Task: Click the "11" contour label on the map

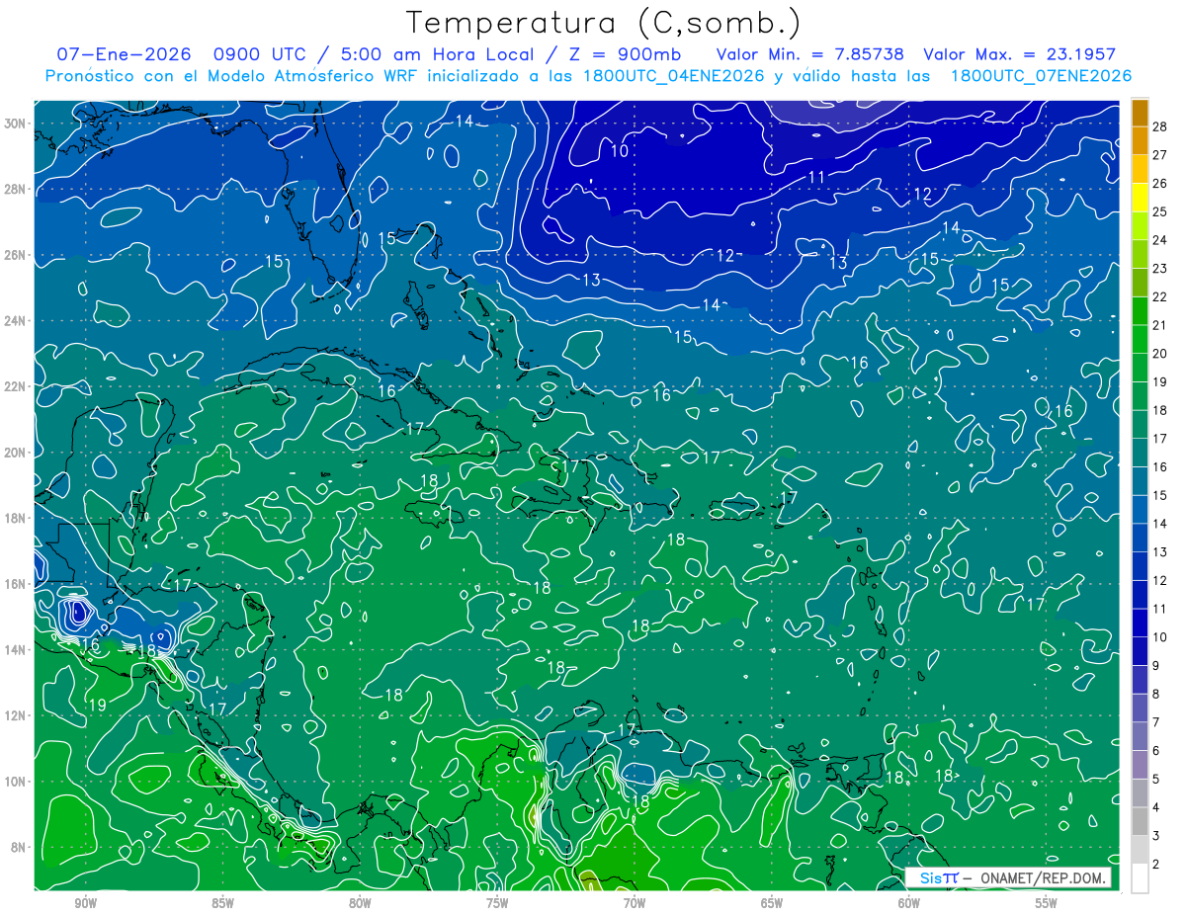Action: tap(816, 177)
